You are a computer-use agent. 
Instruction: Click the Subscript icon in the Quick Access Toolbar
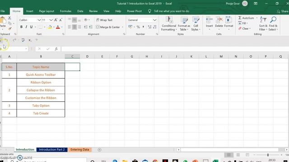pyautogui.click(x=30, y=40)
